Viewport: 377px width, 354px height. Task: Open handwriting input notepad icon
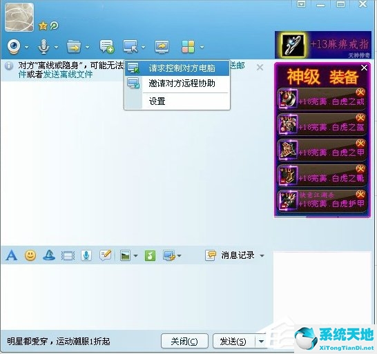coord(106,255)
